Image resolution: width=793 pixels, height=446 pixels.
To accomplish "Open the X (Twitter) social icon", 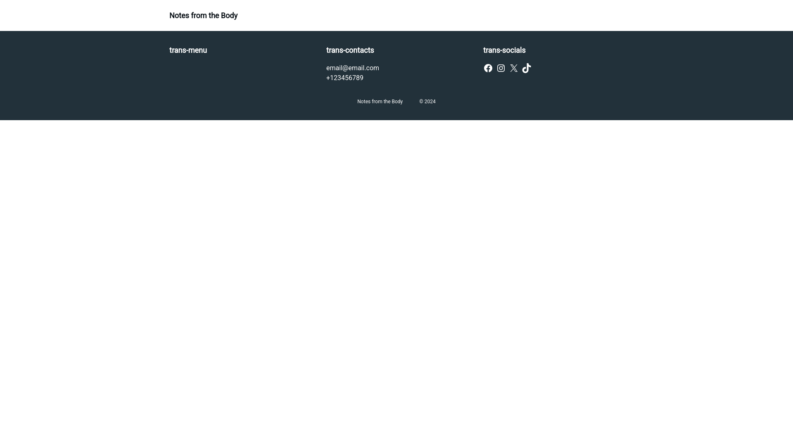I will coord(513,68).
